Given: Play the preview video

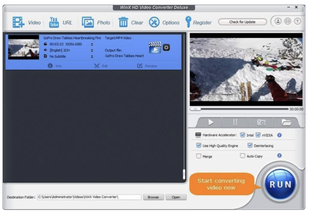Looking at the screenshot, I should click(x=211, y=123).
